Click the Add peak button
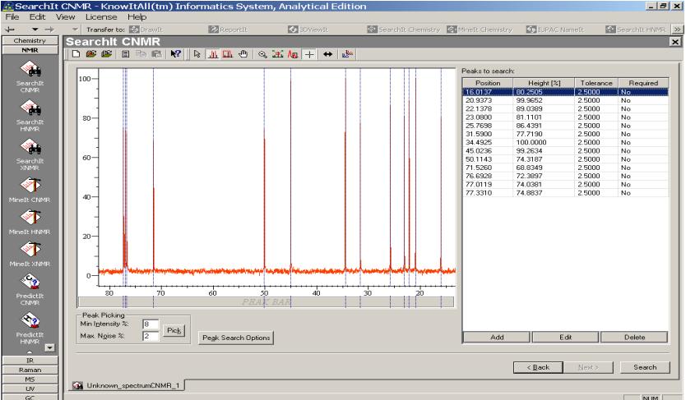This screenshot has width=686, height=400. click(x=497, y=337)
